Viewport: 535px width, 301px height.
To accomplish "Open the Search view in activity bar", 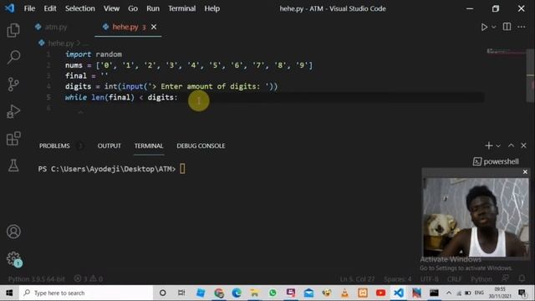I will (13, 57).
